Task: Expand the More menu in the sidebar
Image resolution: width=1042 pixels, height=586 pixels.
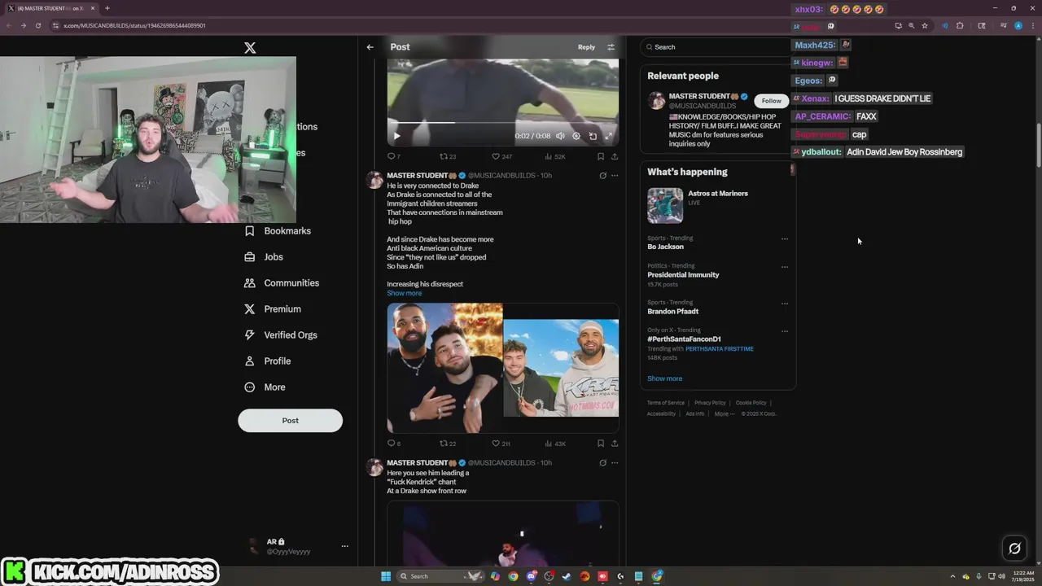Action: point(265,387)
